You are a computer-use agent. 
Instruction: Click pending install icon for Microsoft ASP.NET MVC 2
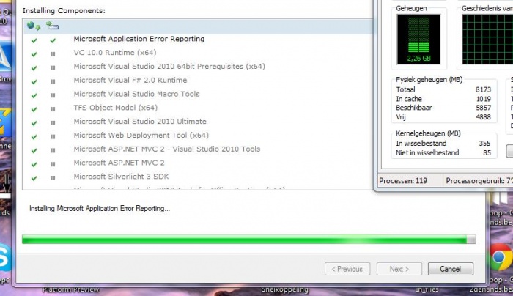tap(53, 164)
